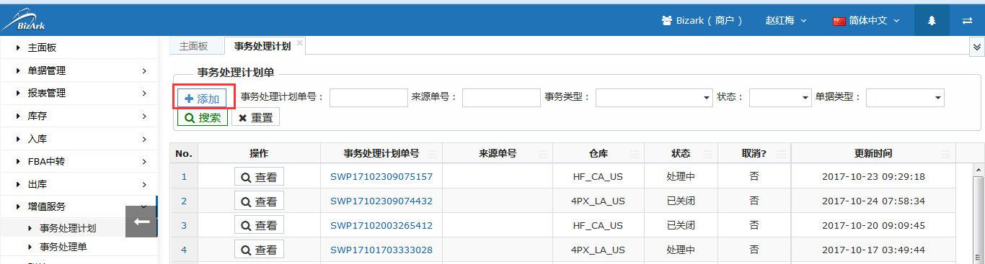Expand 单据管理 sidebar menu
This screenshot has height=264, width=985.
(x=79, y=70)
